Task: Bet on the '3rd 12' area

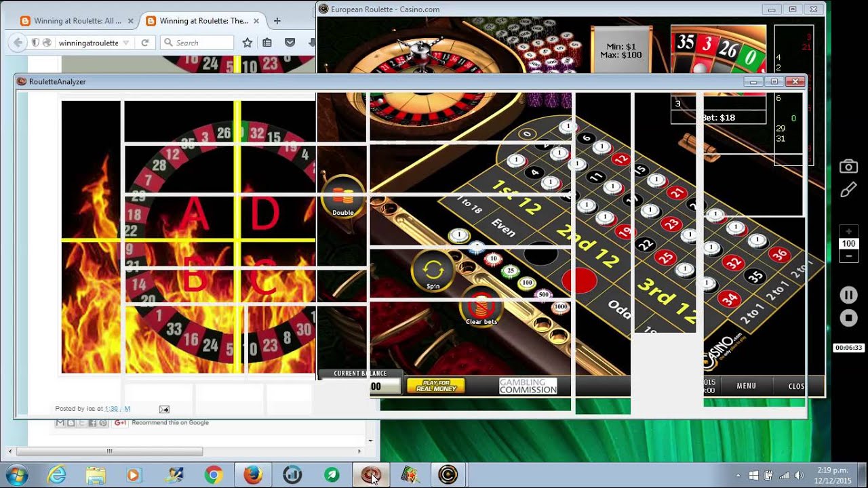Action: coord(667,301)
